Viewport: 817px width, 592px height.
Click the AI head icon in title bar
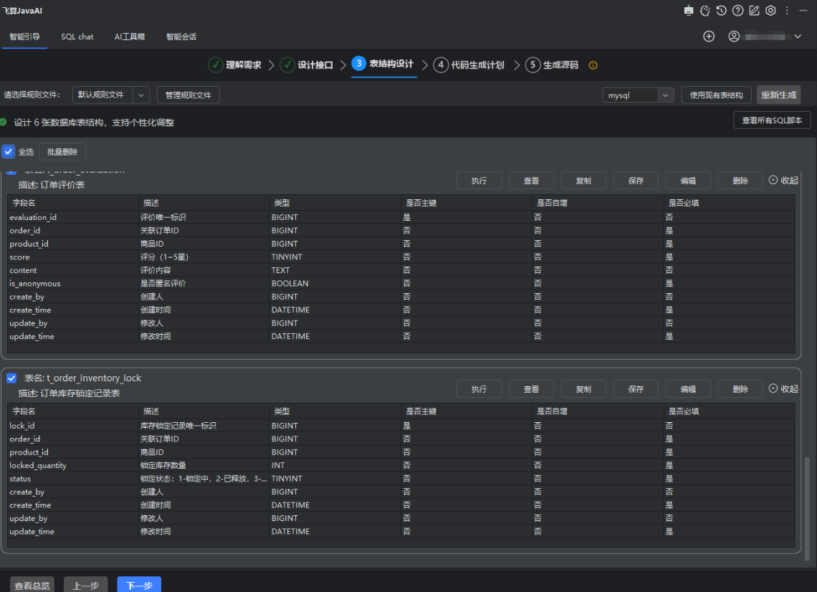click(704, 11)
